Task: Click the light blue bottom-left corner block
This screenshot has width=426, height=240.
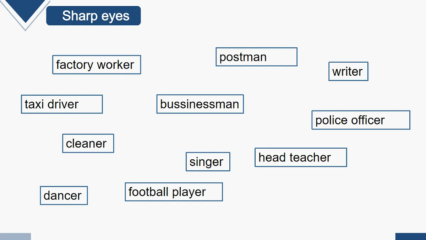Action: click(15, 236)
